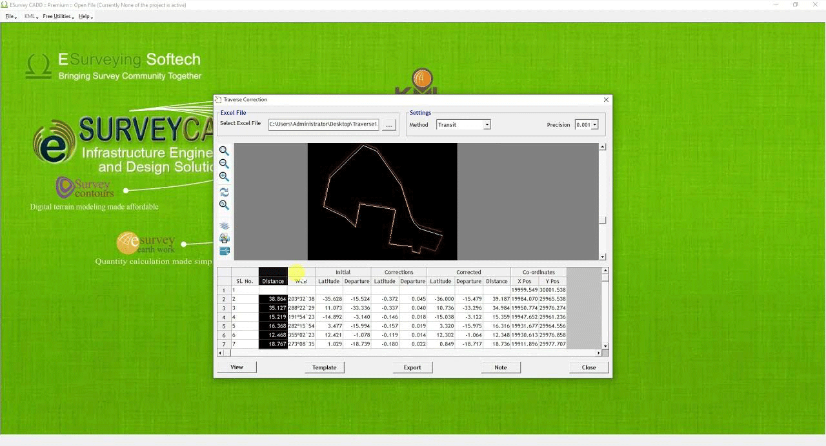Click the zoom in magnifier icon
The height and width of the screenshot is (446, 826).
[x=224, y=177]
